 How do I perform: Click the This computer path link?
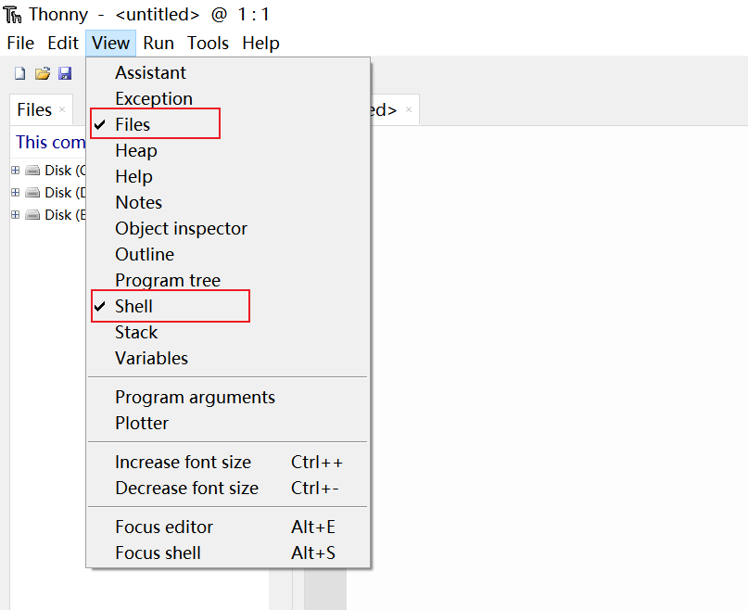[50, 143]
